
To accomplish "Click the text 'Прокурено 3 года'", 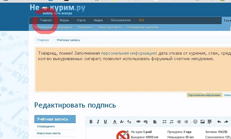I will tap(179, 132).
